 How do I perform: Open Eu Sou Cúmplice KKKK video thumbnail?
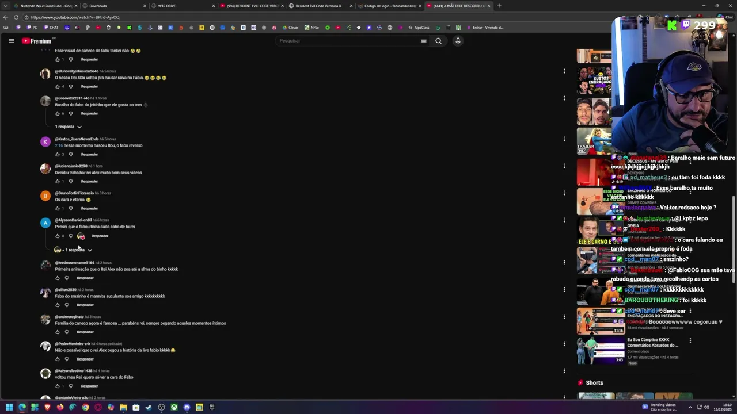click(x=601, y=350)
